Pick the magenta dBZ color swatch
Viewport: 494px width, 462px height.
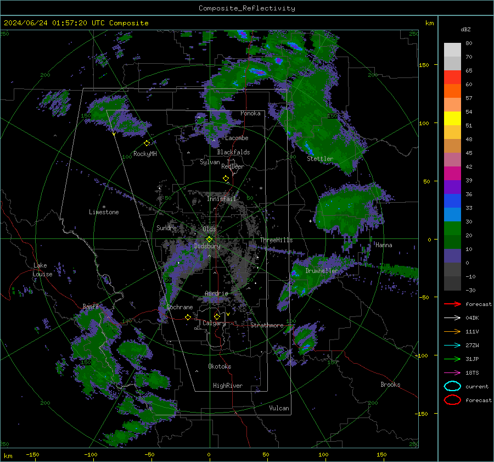tap(452, 174)
